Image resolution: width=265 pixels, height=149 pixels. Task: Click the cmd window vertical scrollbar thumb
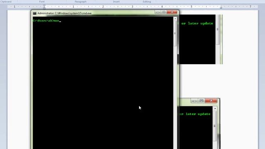pos(175,33)
